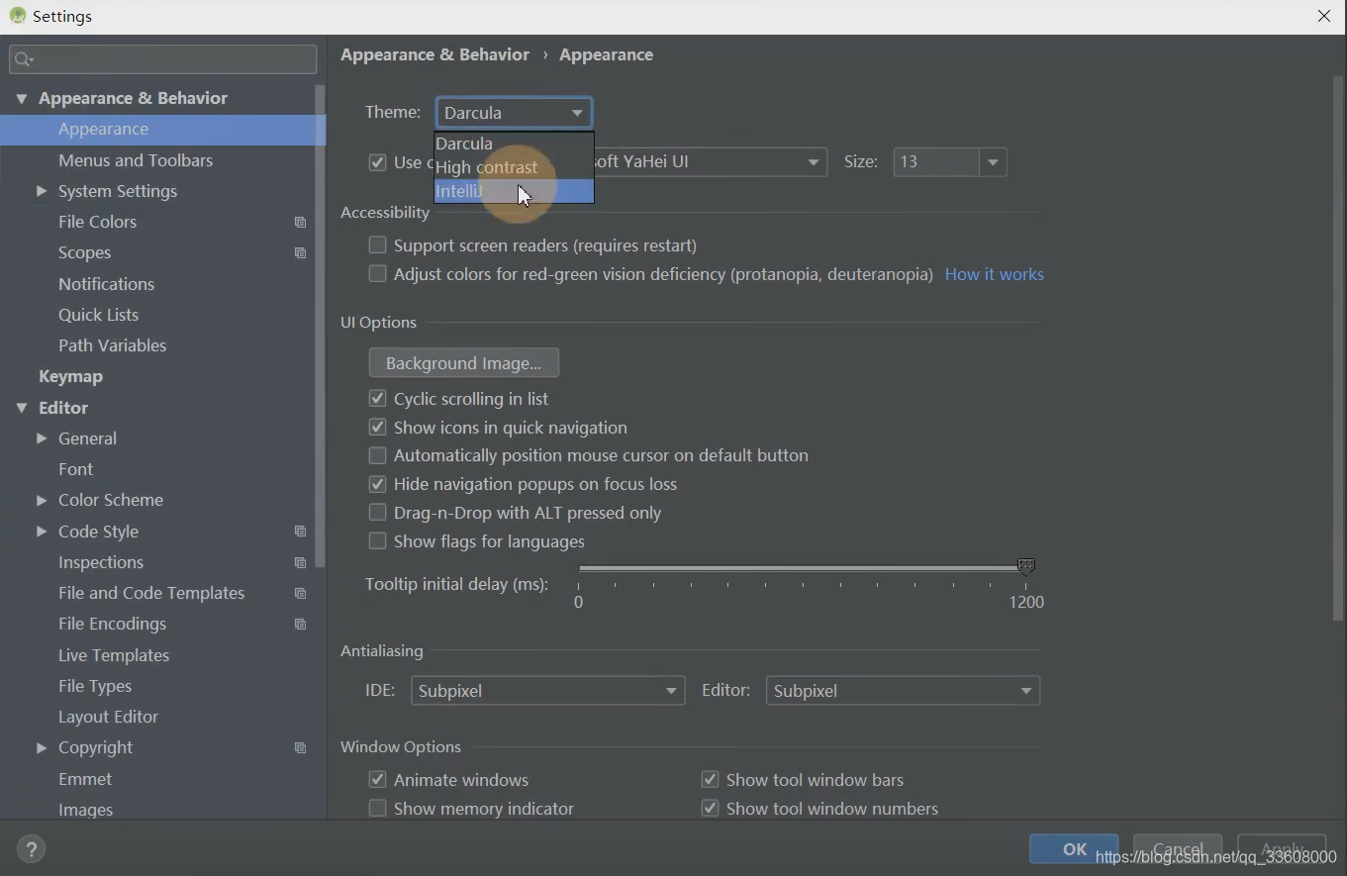
Task: Expand the System Settings node
Action: pyautogui.click(x=41, y=191)
